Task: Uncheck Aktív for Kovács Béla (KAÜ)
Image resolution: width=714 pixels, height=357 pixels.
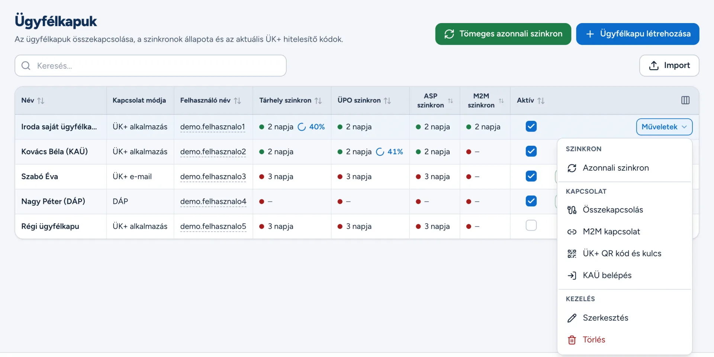Action: tap(531, 151)
